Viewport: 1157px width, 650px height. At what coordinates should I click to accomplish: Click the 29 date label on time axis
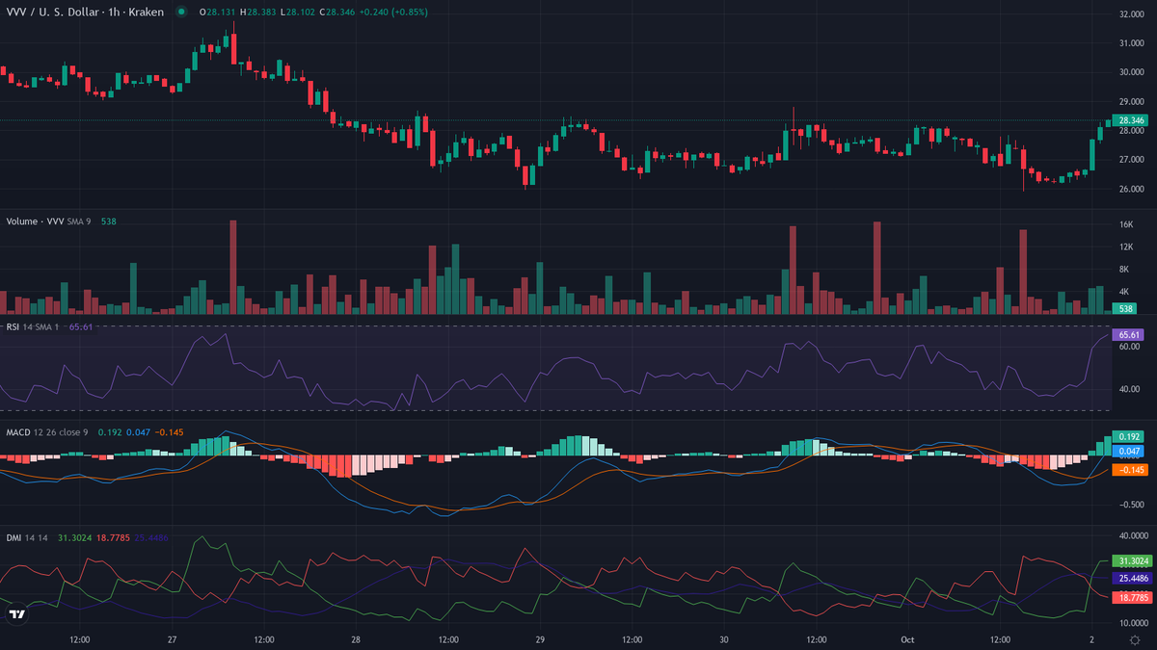tap(540, 639)
